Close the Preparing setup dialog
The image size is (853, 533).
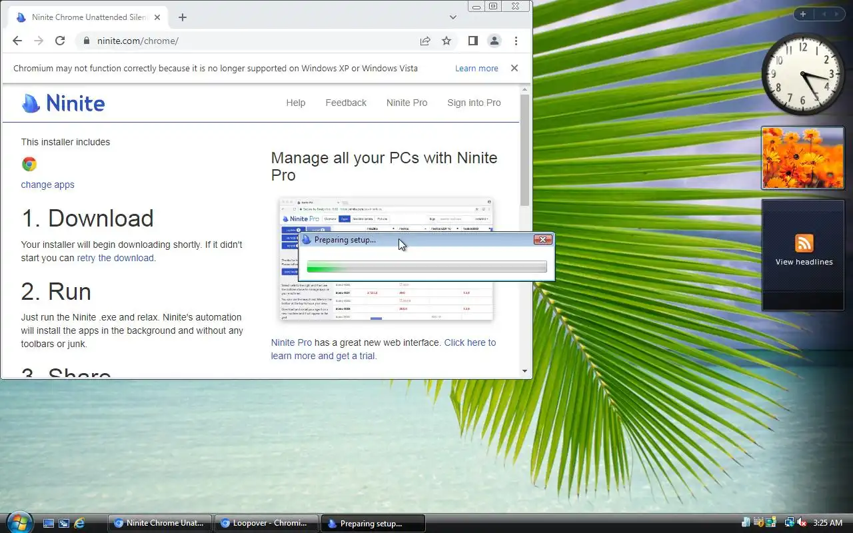(x=543, y=240)
